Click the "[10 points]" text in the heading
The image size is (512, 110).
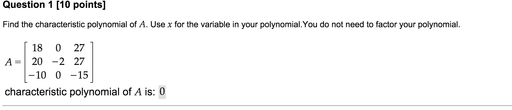(x=81, y=5)
